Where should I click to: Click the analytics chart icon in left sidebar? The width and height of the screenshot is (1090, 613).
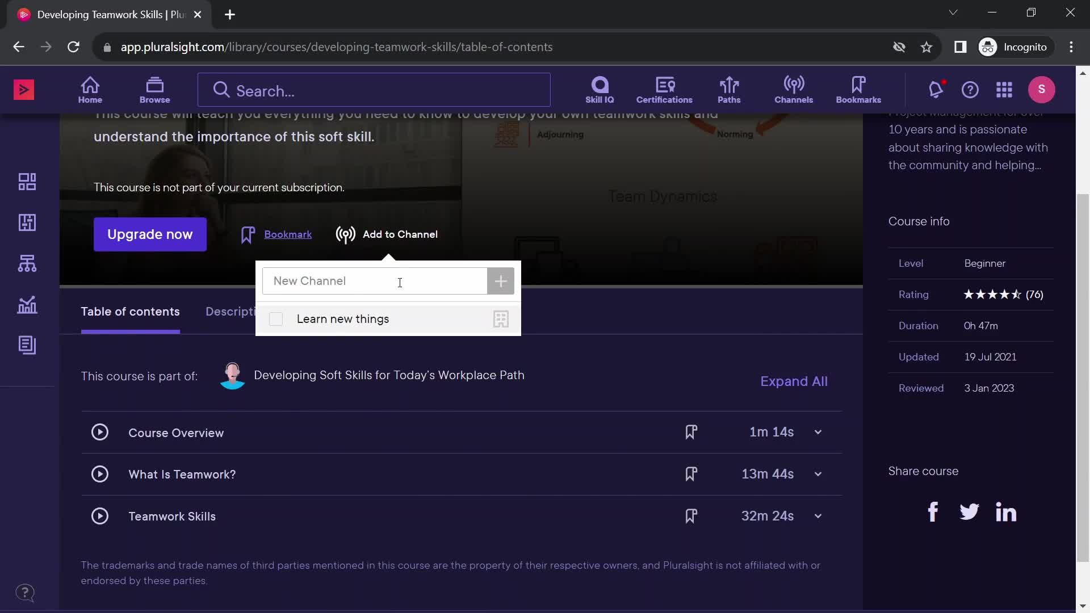pos(27,305)
